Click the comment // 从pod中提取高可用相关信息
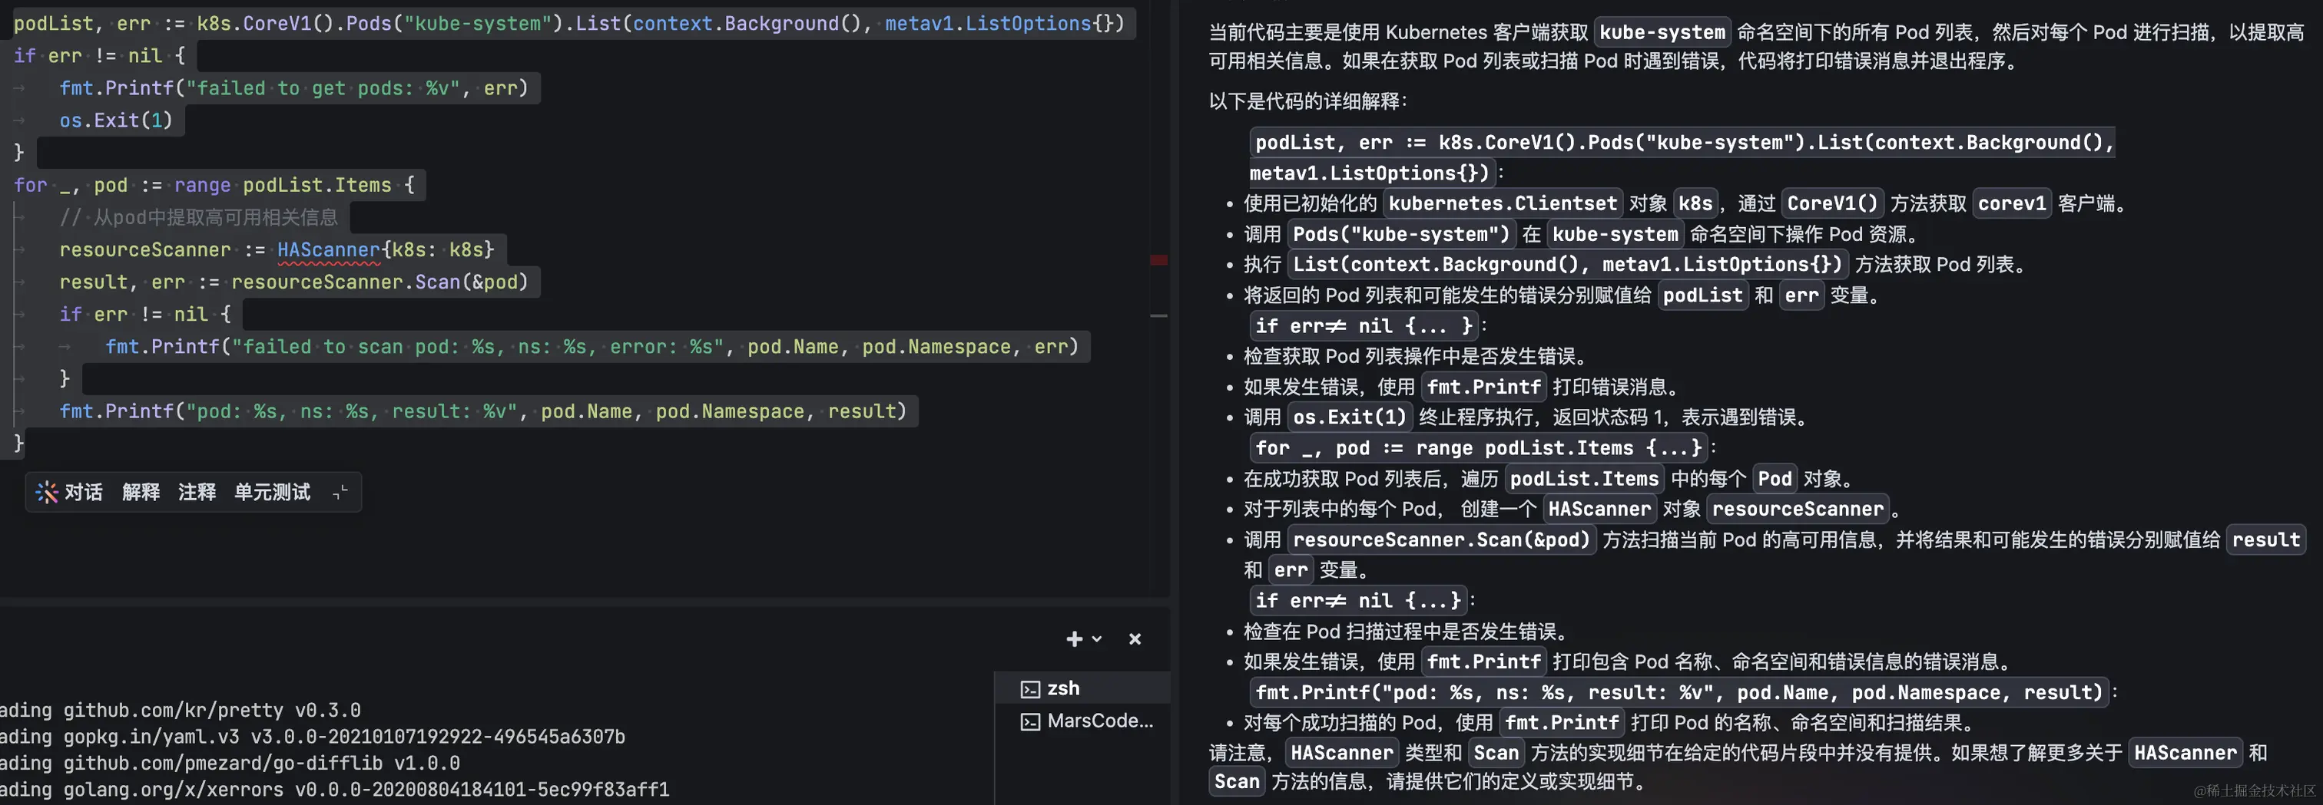 click(x=198, y=218)
